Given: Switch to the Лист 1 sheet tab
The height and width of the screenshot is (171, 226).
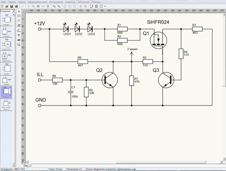Looking at the screenshot, I should tap(27, 165).
